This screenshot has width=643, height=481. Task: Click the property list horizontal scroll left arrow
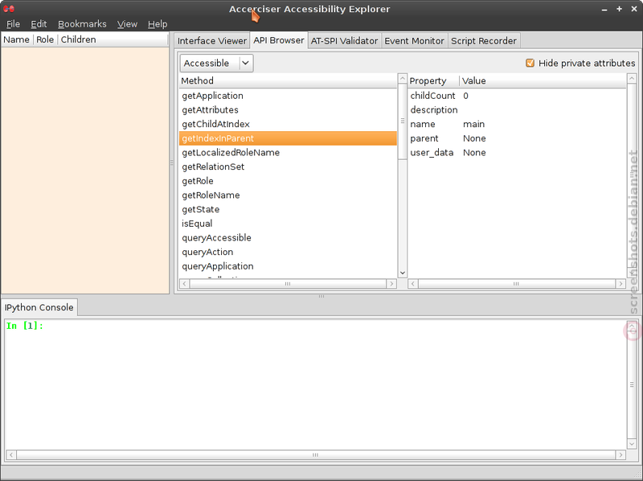click(x=413, y=284)
